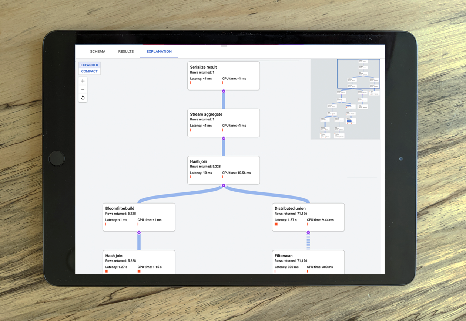Open the RESULTS tab

coord(125,51)
